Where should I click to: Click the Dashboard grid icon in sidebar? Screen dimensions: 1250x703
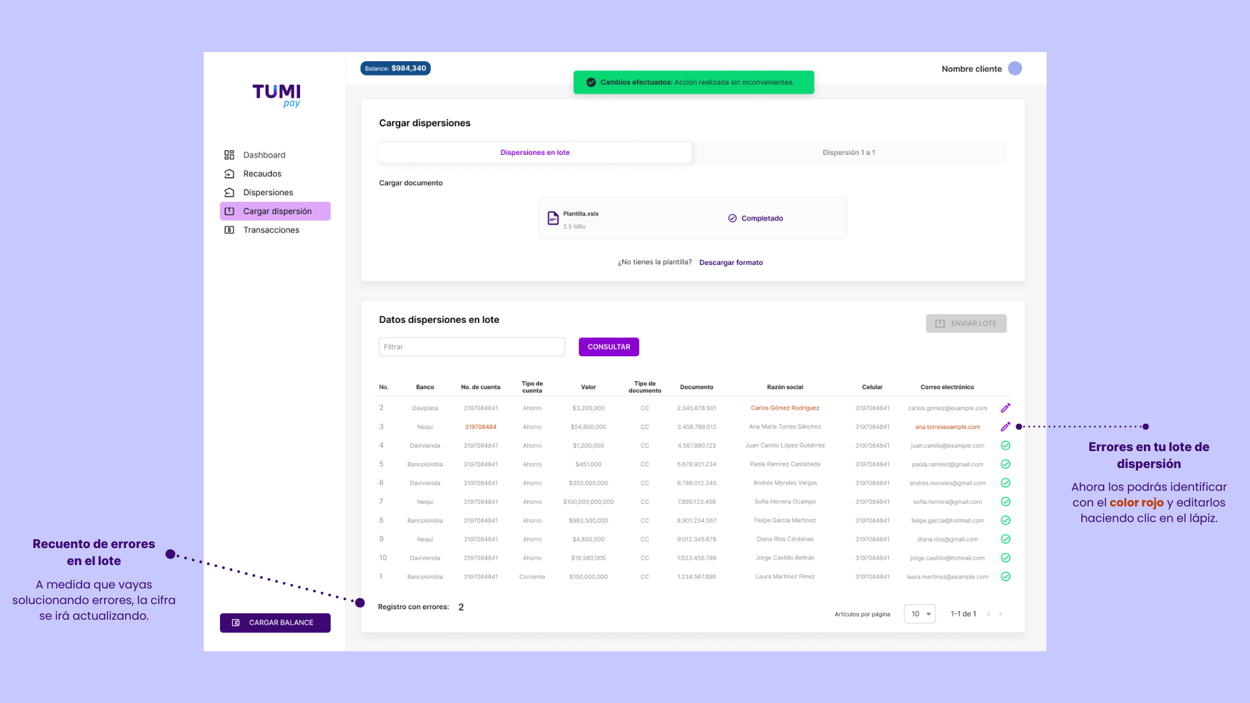click(x=229, y=155)
